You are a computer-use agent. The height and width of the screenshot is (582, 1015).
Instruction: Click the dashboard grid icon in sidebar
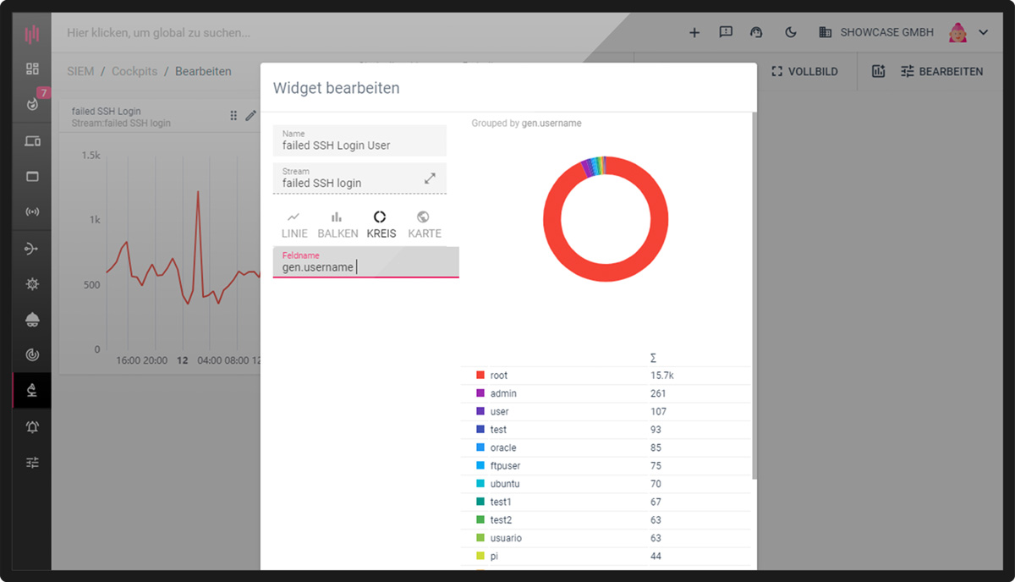point(32,69)
